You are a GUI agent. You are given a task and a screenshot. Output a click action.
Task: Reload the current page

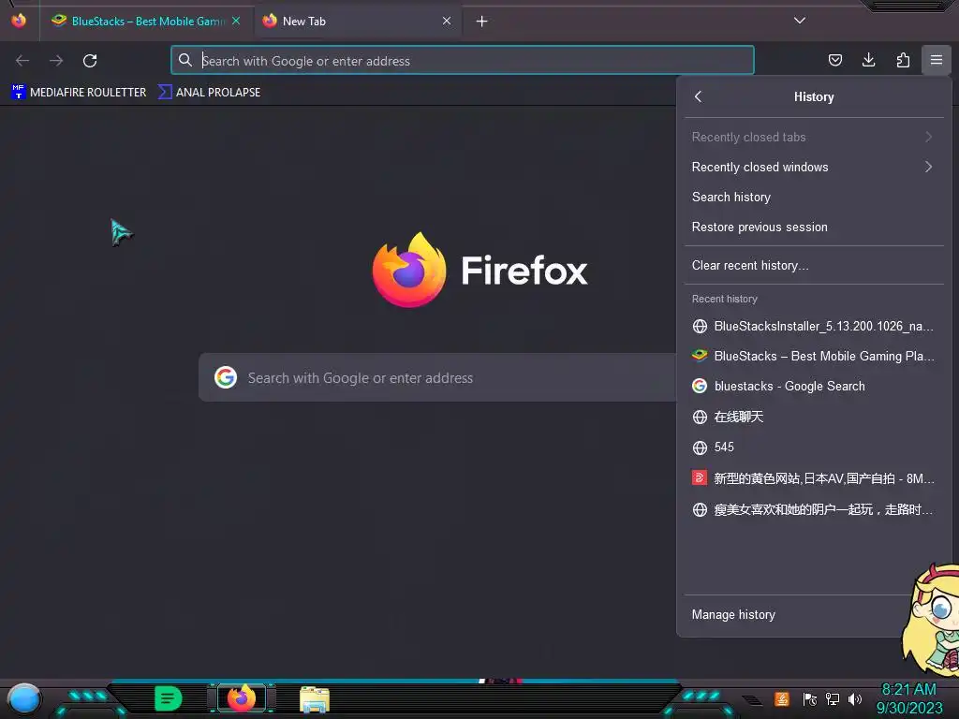pos(90,61)
